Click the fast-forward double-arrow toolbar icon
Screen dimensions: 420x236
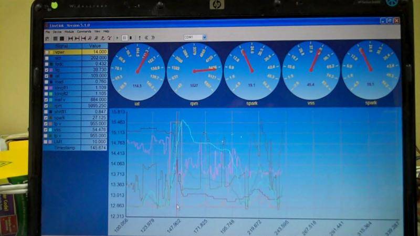pos(152,38)
